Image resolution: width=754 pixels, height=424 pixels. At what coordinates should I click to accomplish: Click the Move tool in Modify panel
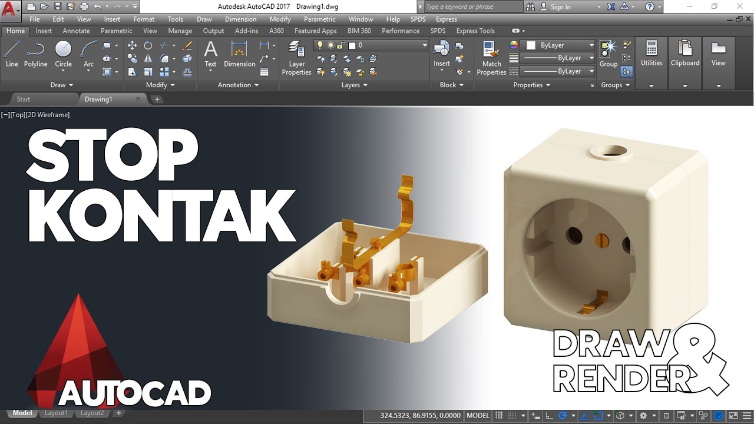(x=133, y=45)
